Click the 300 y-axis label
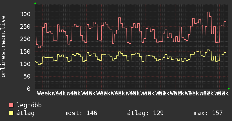 coord(25,14)
